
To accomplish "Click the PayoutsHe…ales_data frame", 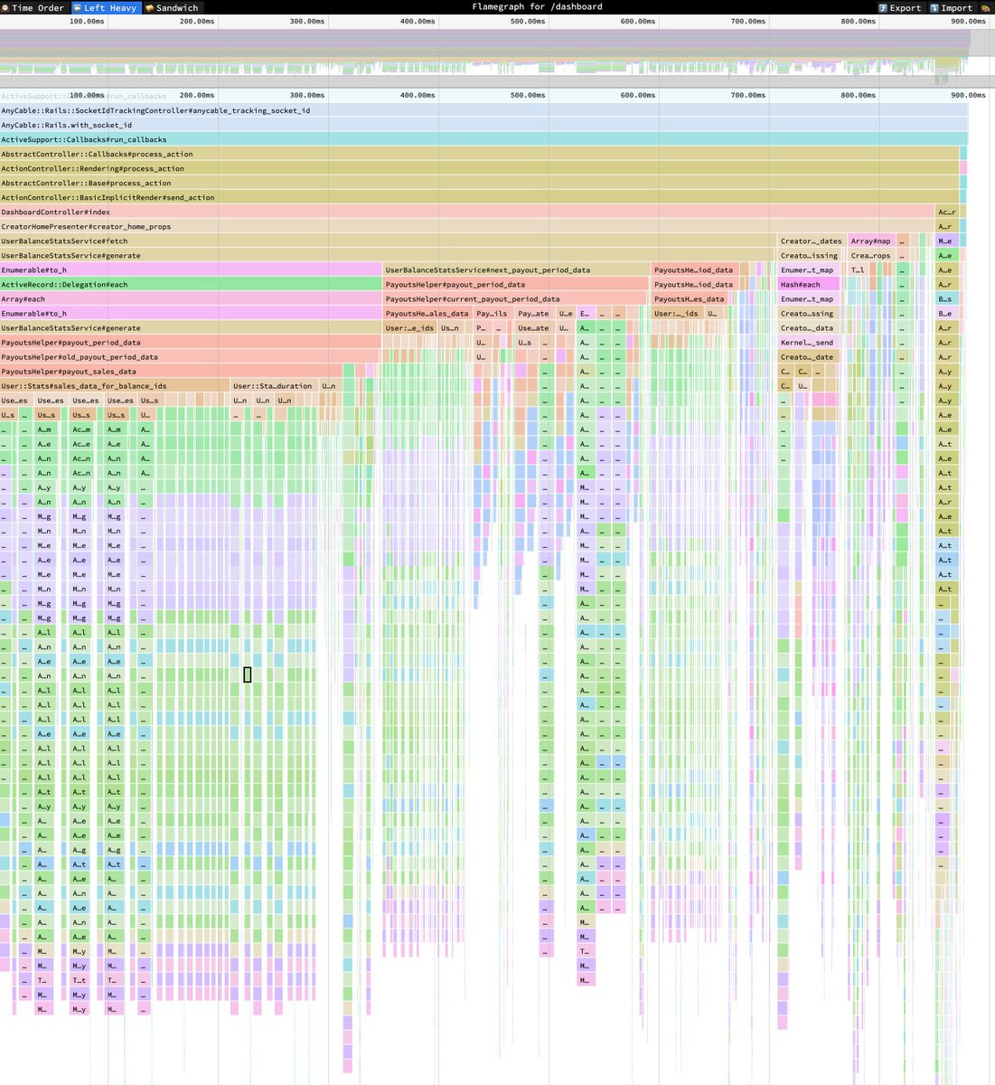I will pyautogui.click(x=427, y=313).
